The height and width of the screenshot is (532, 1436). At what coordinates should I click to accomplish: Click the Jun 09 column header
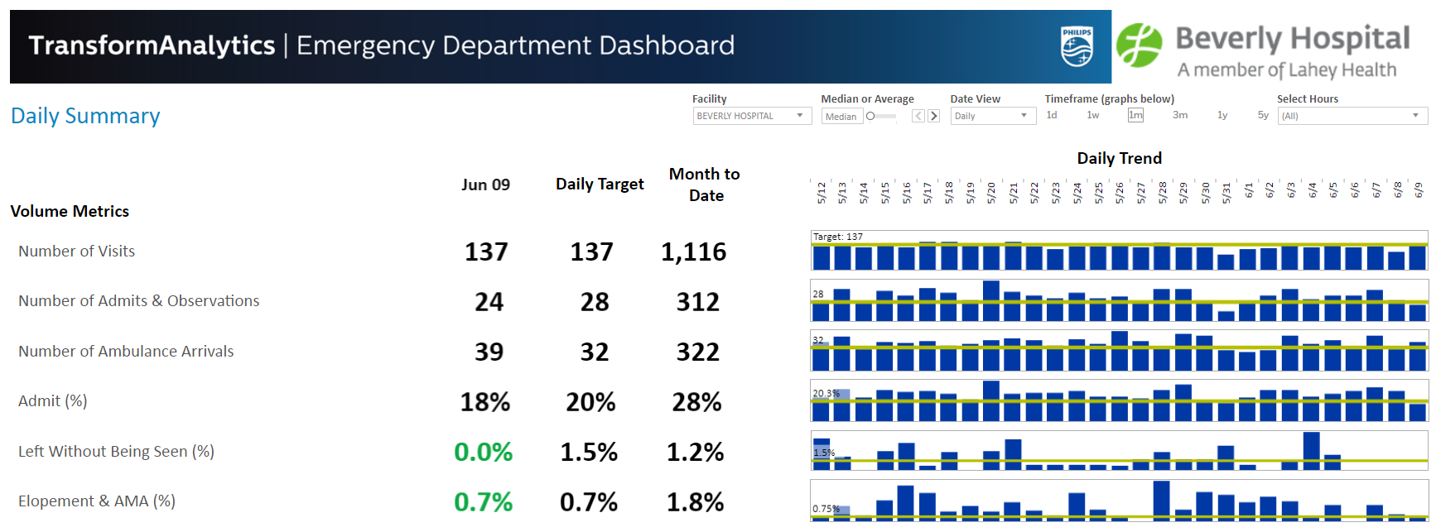[x=485, y=185]
